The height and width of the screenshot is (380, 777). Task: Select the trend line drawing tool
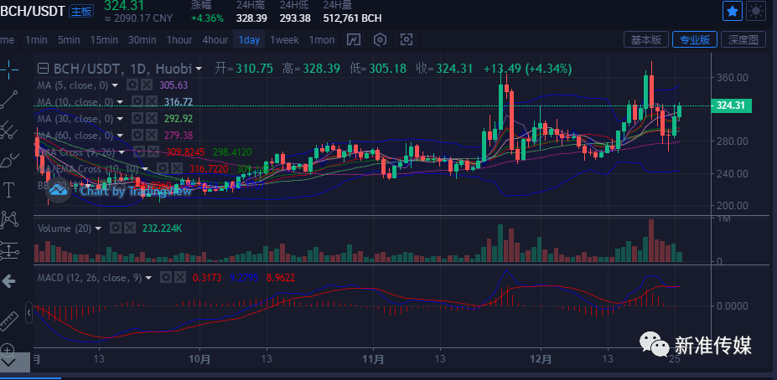[9, 100]
